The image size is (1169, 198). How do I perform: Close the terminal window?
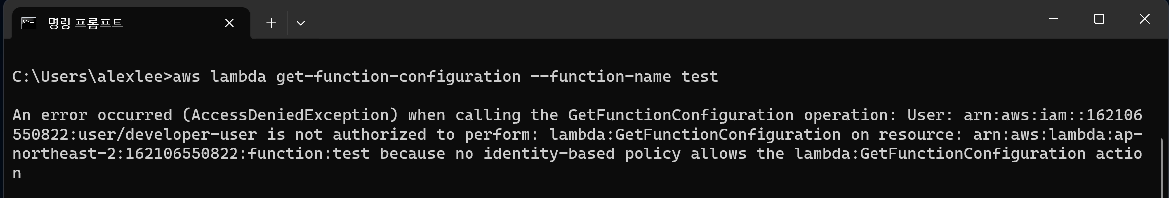pos(1144,19)
